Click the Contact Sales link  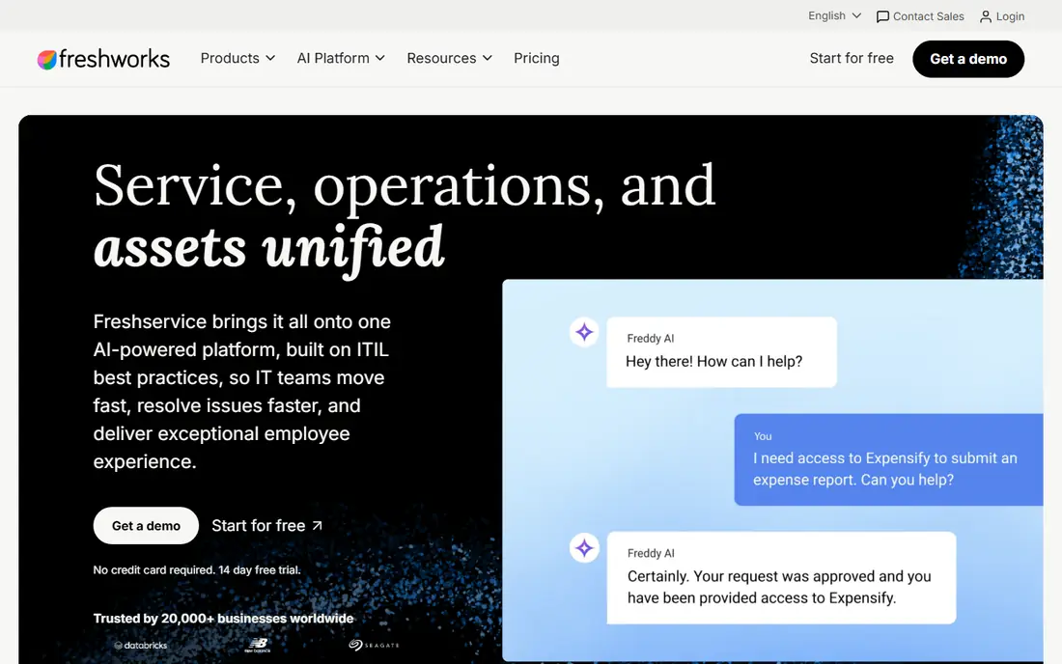[920, 16]
